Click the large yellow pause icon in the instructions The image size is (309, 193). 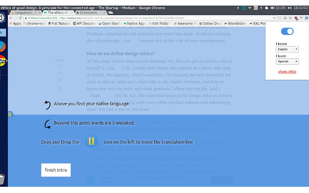(x=91, y=141)
